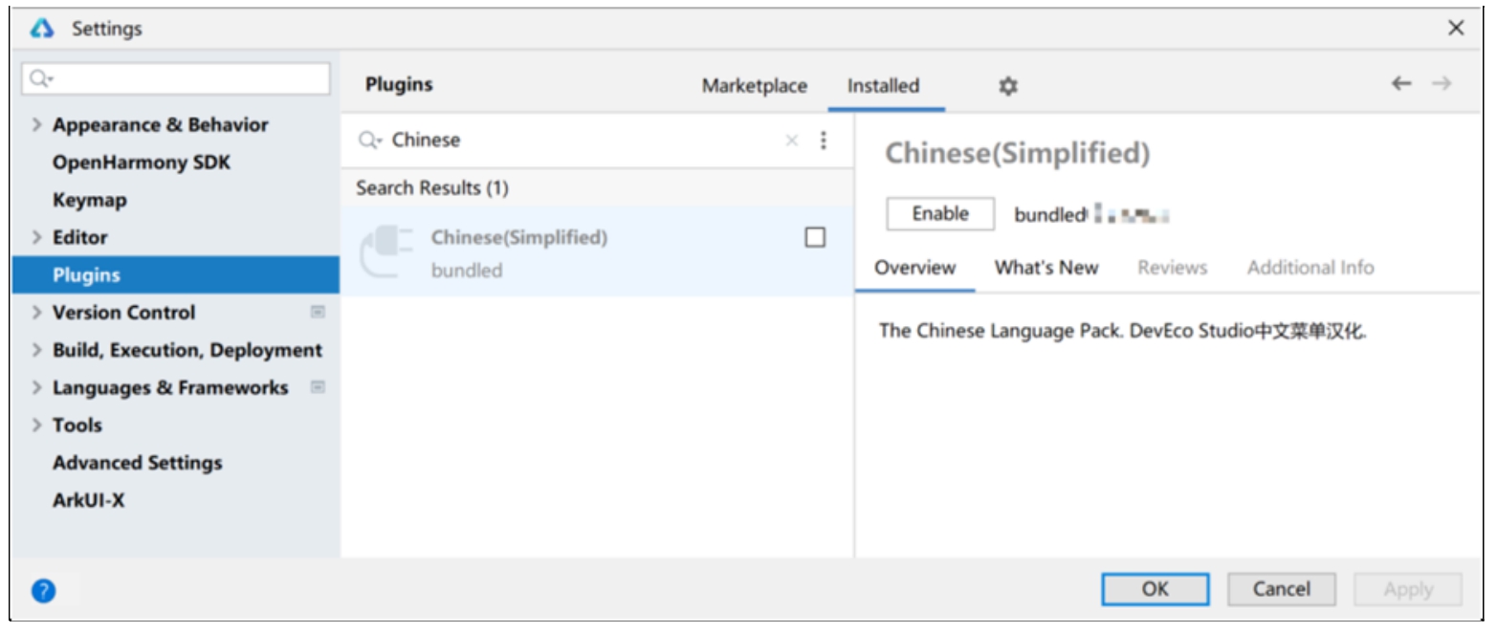This screenshot has height=633, width=1497.
Task: Expand the Languages & Frameworks section
Action: 36,387
